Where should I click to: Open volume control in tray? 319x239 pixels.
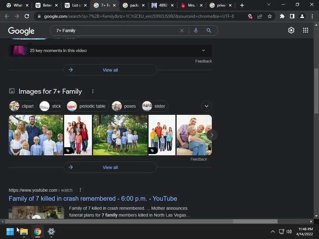tap(289, 232)
